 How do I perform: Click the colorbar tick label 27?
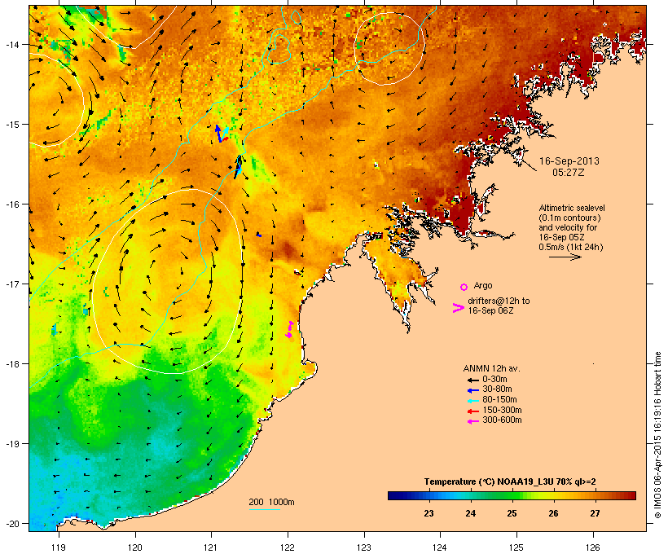tap(595, 513)
